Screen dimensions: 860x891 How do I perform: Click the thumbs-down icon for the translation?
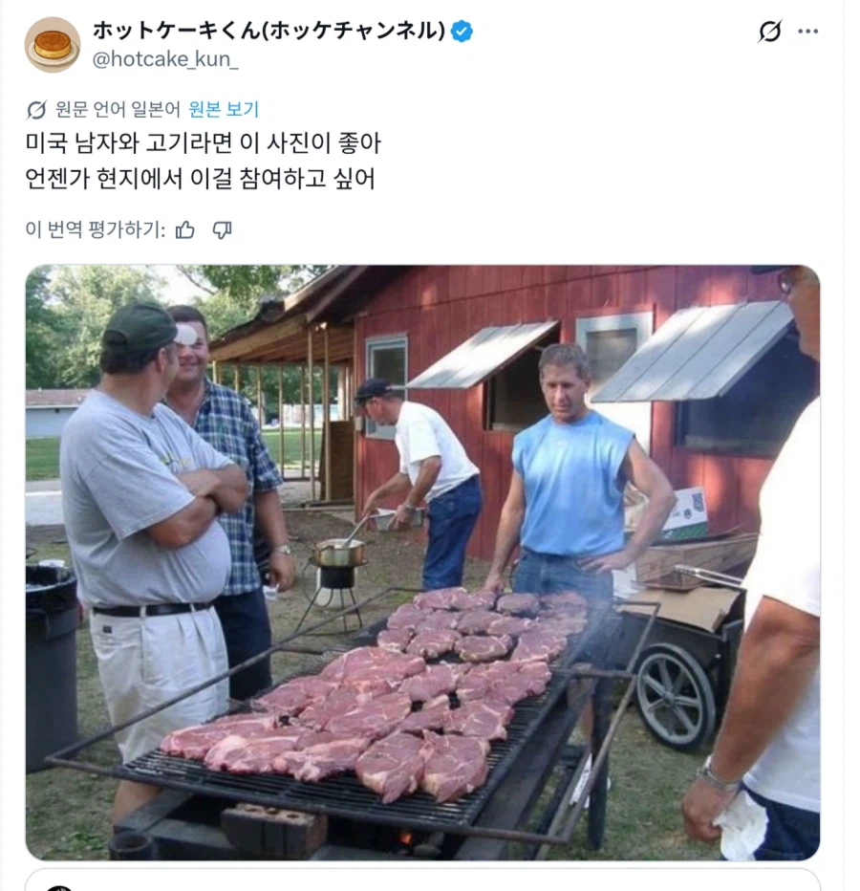(223, 230)
